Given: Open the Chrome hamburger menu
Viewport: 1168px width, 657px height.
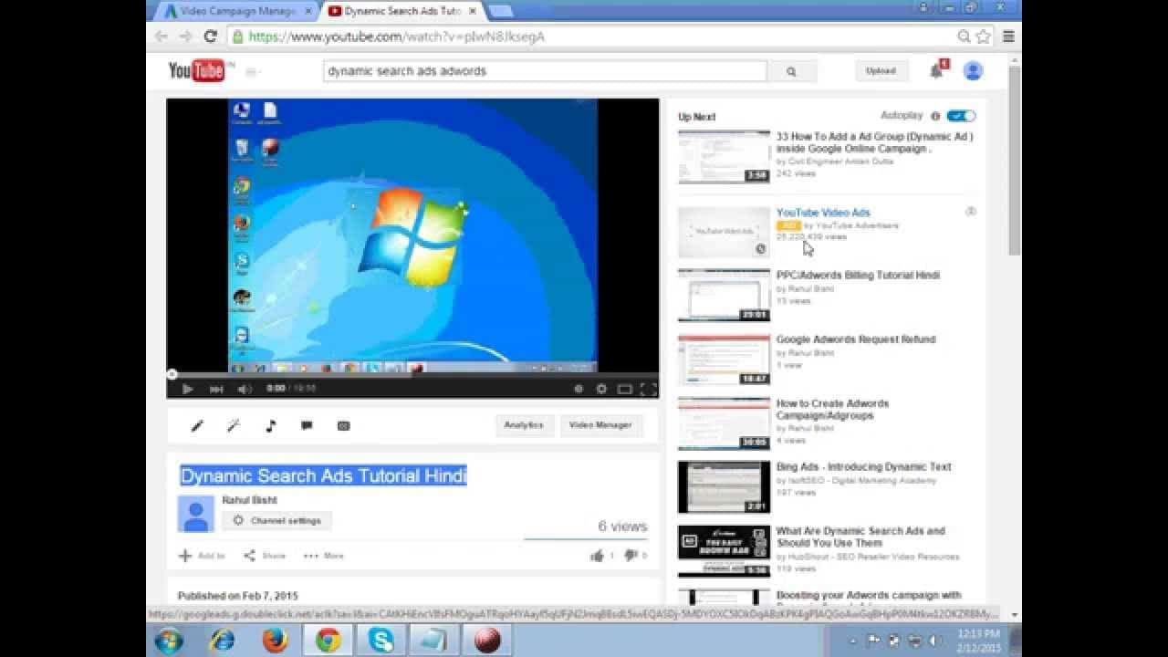Looking at the screenshot, I should tap(1008, 36).
